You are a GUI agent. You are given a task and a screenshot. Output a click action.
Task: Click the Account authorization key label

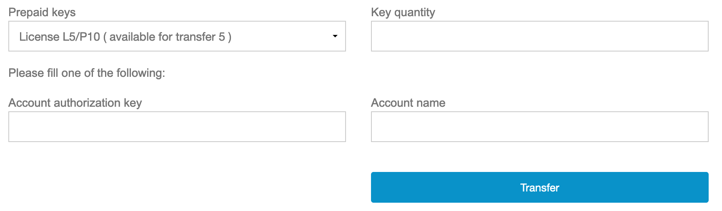(75, 103)
